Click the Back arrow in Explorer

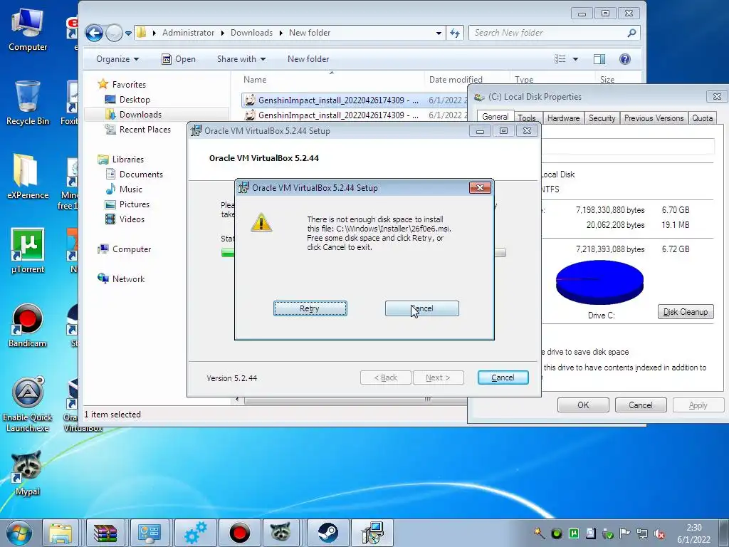coord(94,33)
